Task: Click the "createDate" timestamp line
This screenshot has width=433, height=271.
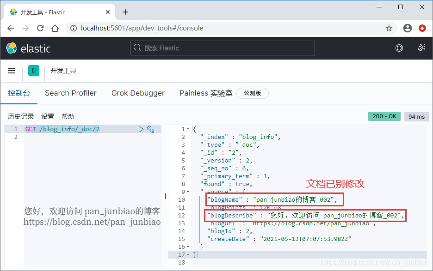Action: pyautogui.click(x=279, y=239)
